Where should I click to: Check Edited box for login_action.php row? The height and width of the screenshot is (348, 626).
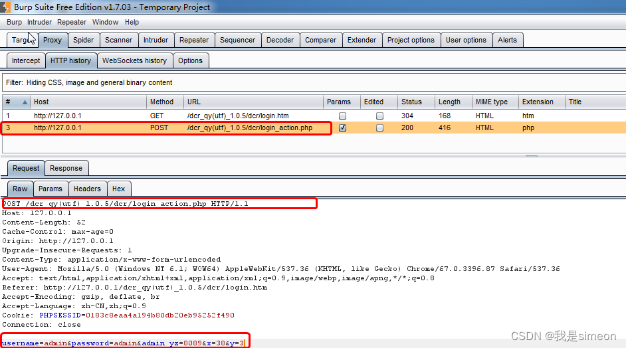click(x=379, y=128)
